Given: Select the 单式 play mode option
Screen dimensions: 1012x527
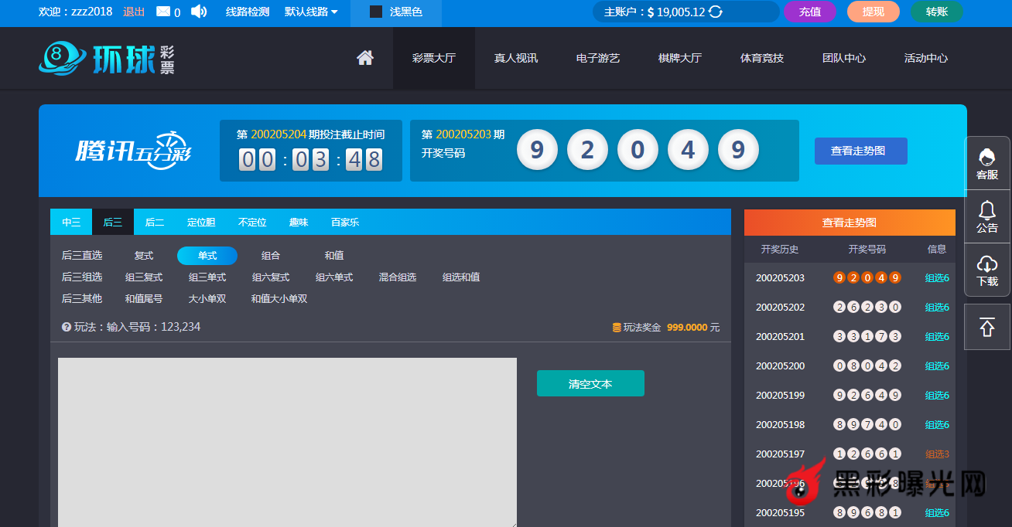Looking at the screenshot, I should pyautogui.click(x=207, y=256).
